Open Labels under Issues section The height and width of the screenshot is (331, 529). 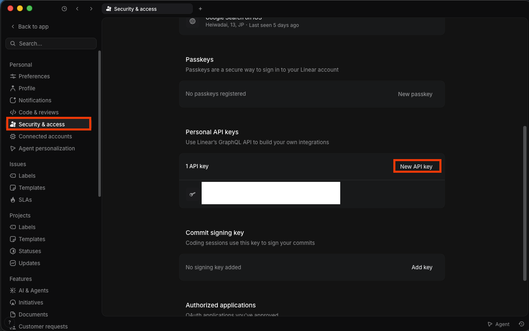click(x=27, y=176)
